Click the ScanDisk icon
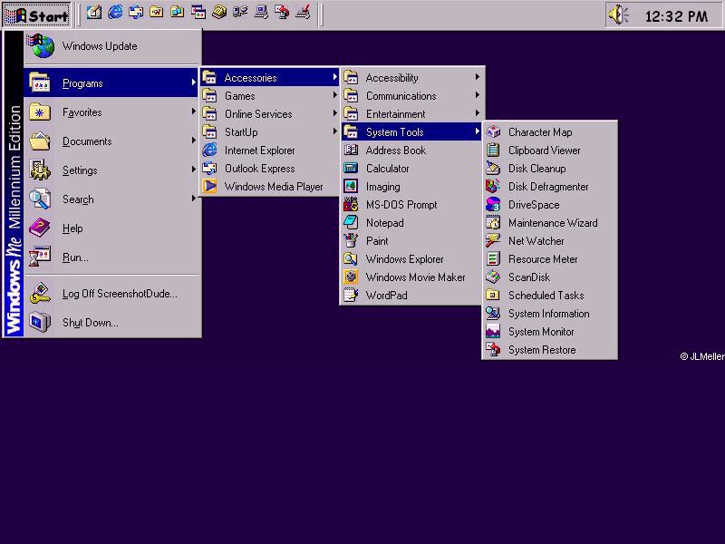The image size is (725, 544). point(493,277)
